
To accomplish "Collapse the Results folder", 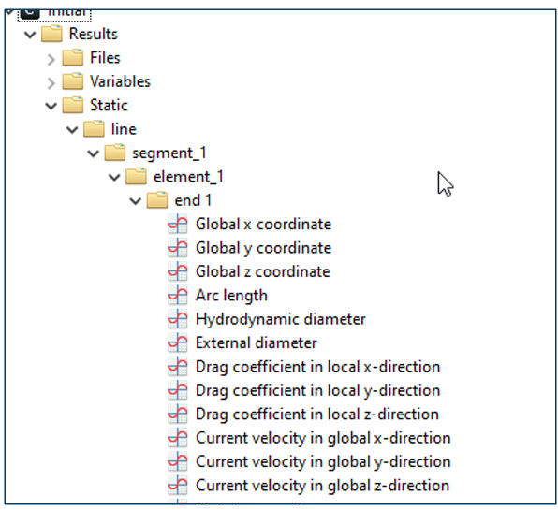I will tap(30, 35).
